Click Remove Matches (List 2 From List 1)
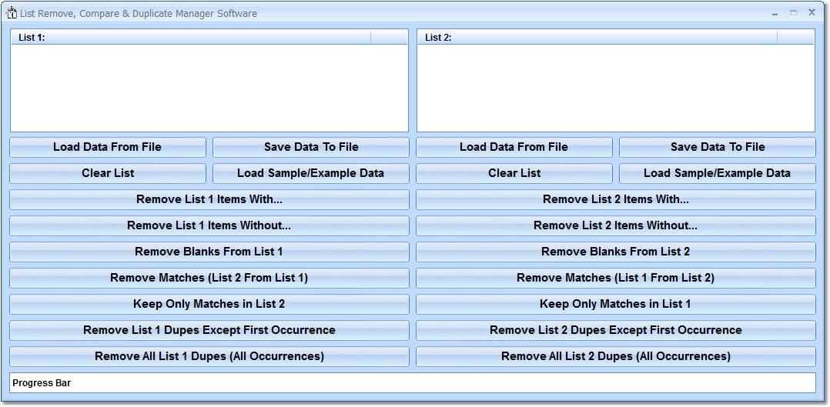 (209, 278)
